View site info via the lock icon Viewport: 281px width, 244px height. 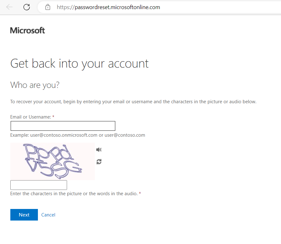48,7
